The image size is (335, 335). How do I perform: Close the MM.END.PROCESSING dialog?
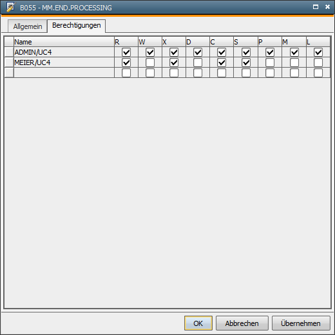click(327, 7)
